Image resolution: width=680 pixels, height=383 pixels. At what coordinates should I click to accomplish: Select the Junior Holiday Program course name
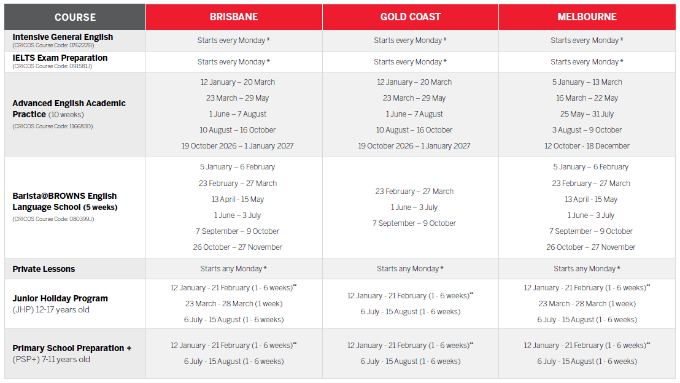click(x=60, y=298)
